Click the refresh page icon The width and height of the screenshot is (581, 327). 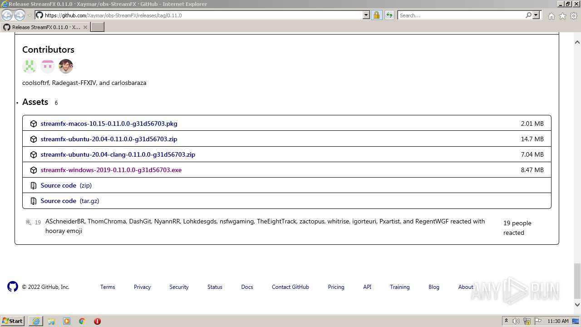point(389,15)
